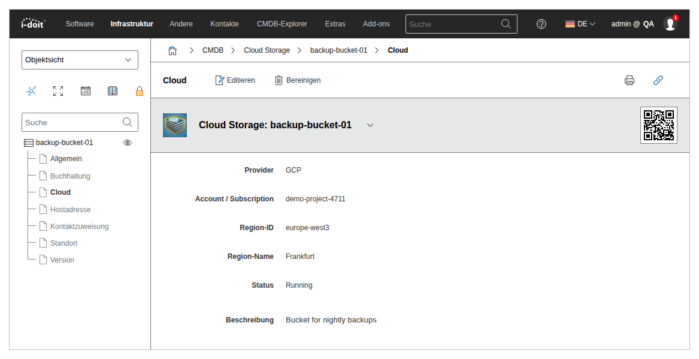Click the document icon next to Kontaktzuweisung
Screen dimensions: 699x359
[x=43, y=226]
